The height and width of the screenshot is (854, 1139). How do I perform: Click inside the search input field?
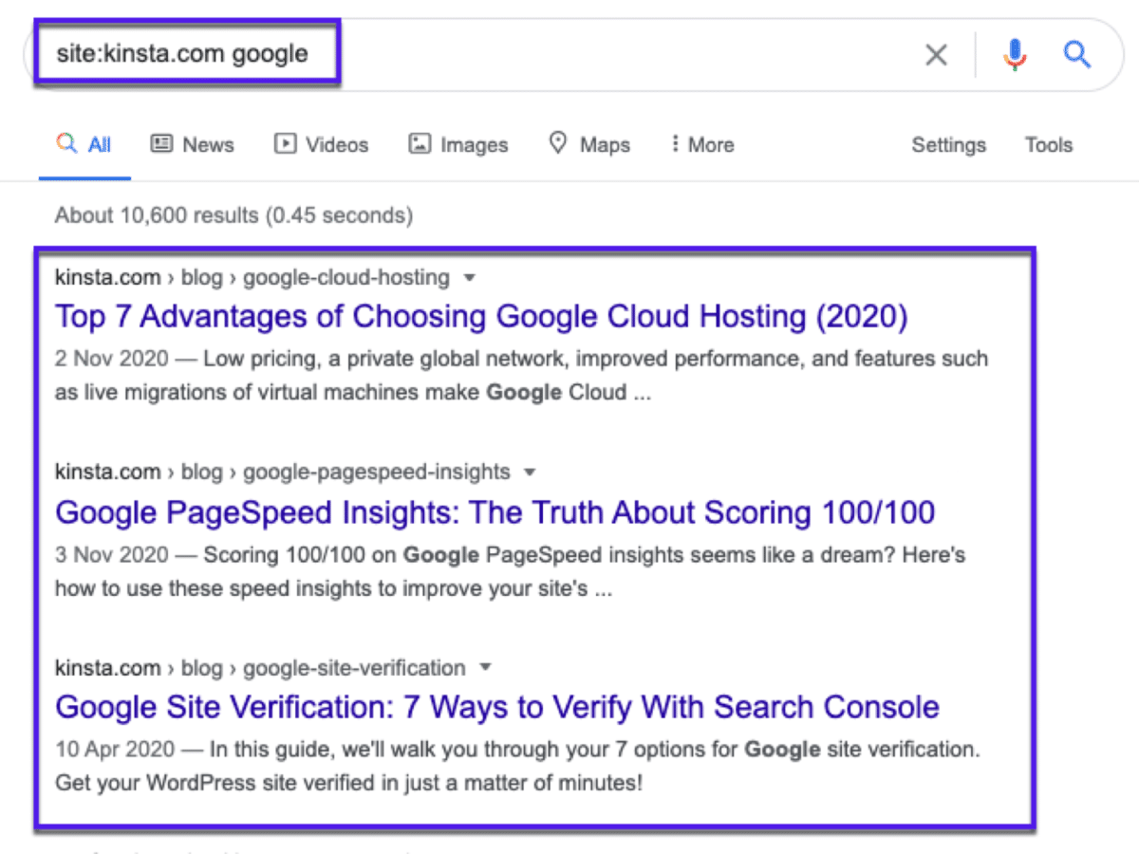380,54
